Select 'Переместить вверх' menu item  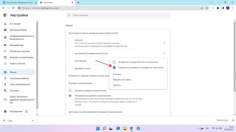[122, 79]
